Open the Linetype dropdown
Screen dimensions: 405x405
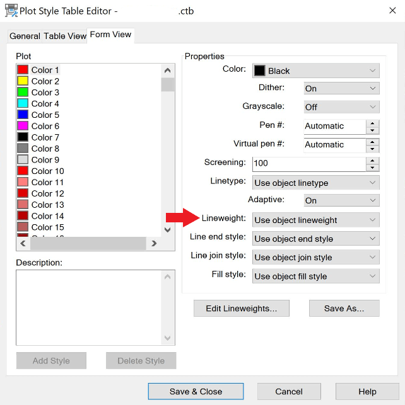coord(316,183)
